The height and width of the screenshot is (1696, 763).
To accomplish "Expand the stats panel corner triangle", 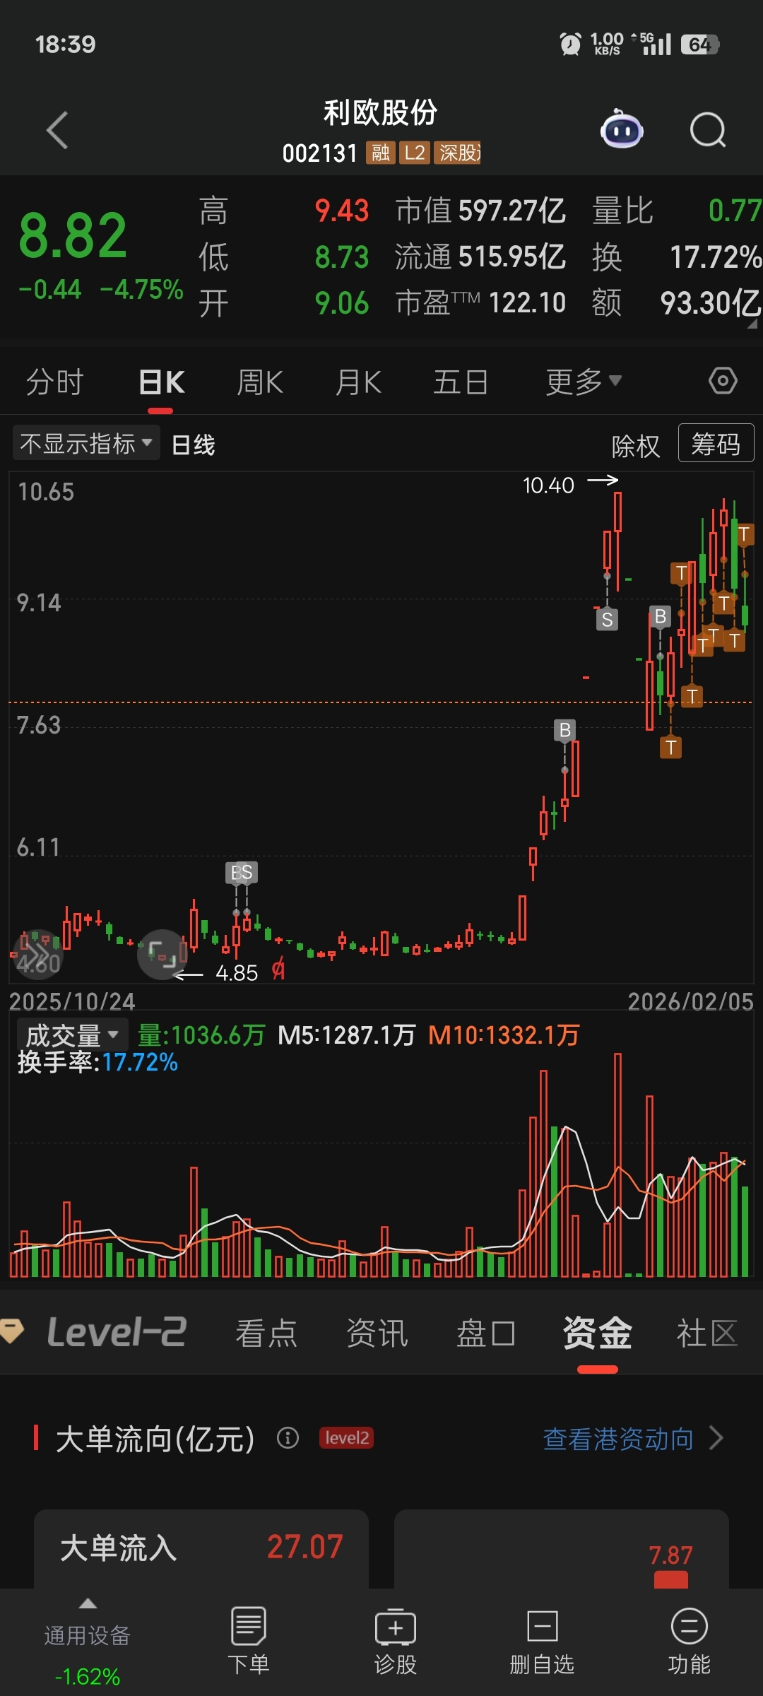I will 752,324.
